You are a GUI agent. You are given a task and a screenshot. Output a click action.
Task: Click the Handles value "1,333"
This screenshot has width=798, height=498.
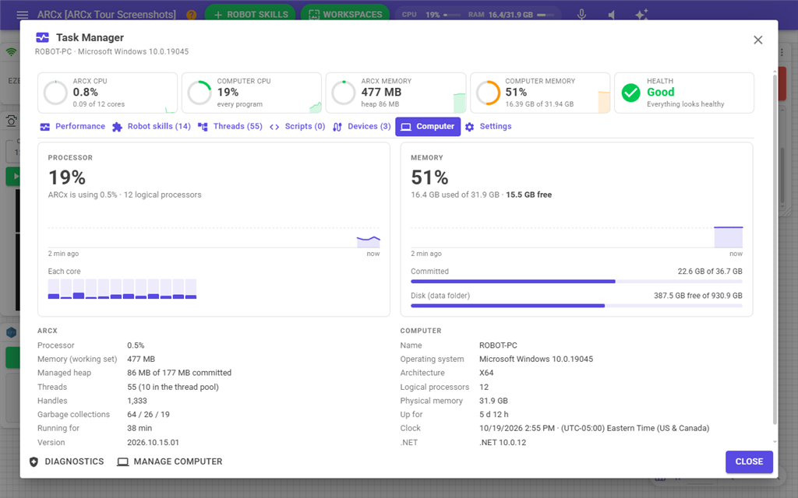pyautogui.click(x=137, y=401)
